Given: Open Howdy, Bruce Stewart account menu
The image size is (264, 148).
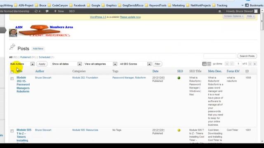Looking at the screenshot, I should click(x=242, y=11).
